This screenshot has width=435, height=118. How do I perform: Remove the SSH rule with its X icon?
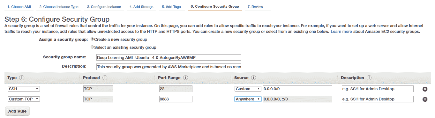tap(425, 89)
